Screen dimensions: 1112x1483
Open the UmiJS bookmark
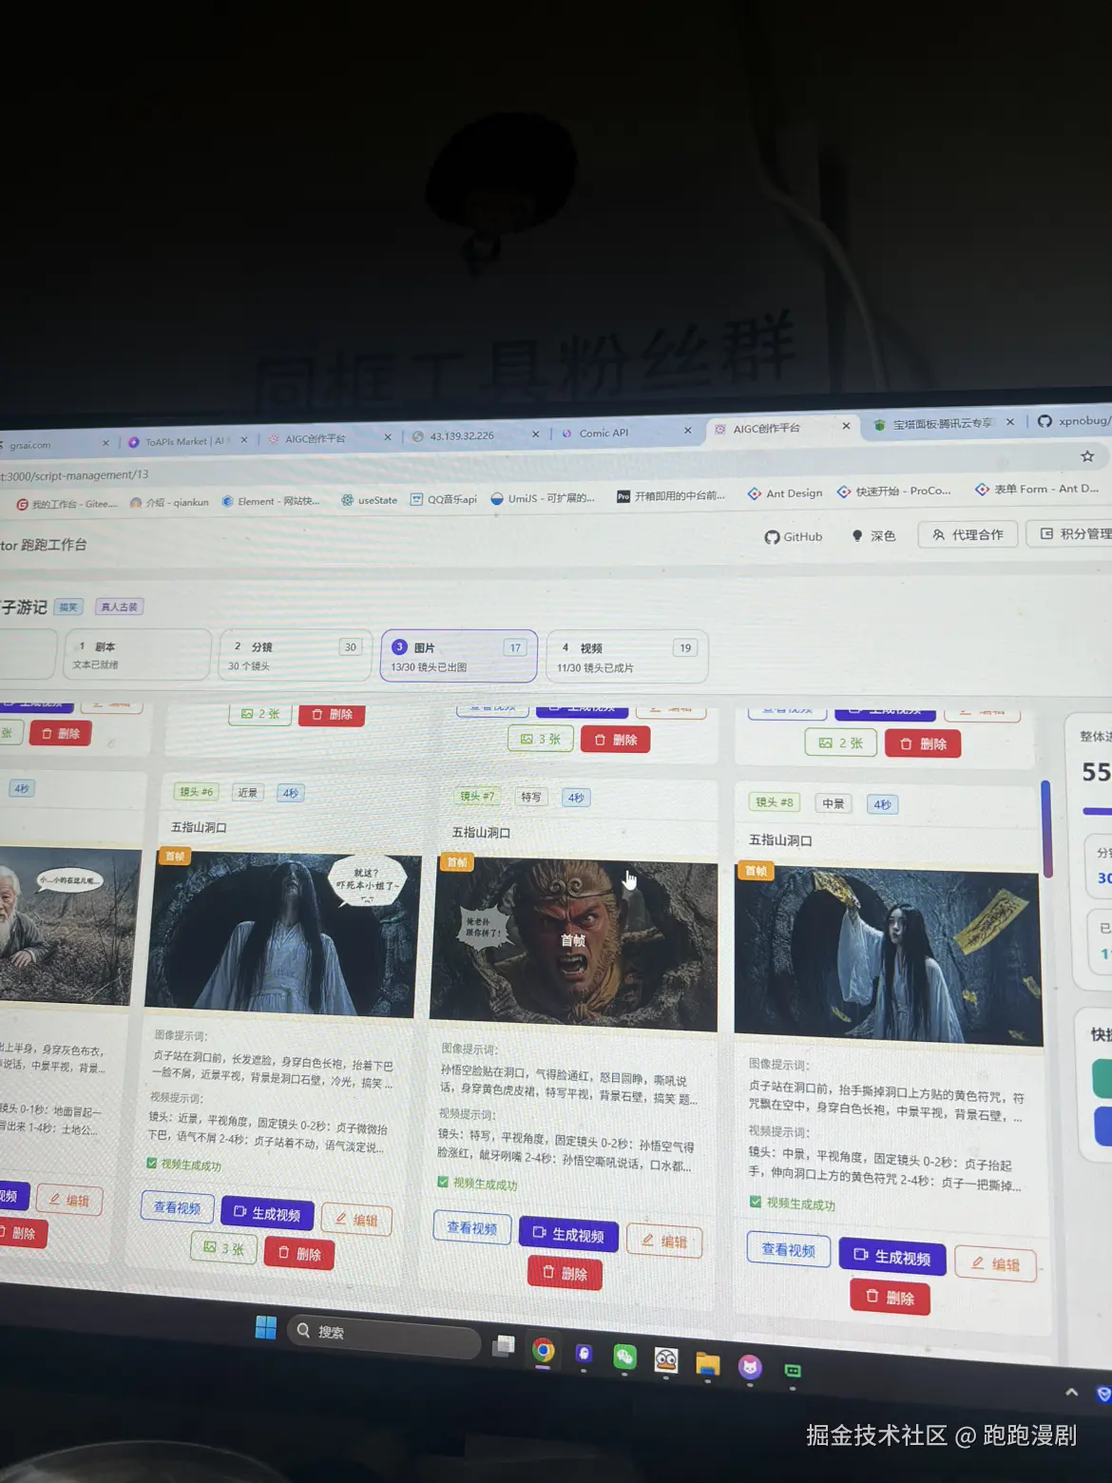click(x=543, y=498)
